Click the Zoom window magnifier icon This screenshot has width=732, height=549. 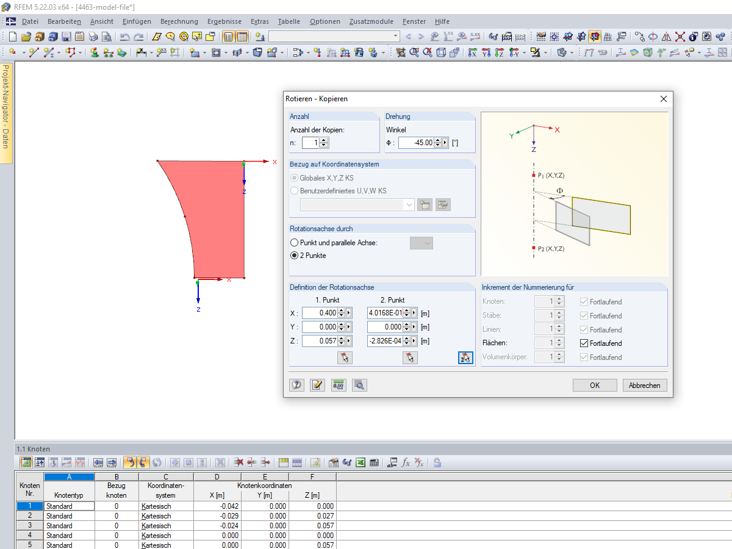[x=414, y=52]
